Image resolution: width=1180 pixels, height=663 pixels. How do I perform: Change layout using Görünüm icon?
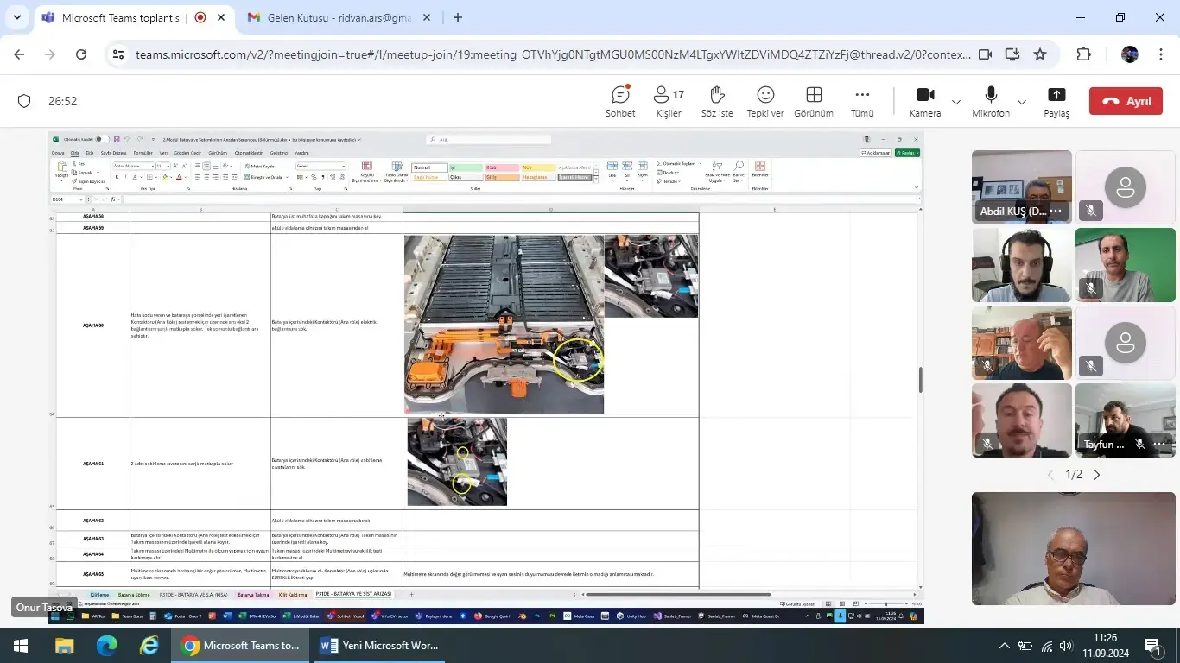[x=814, y=101]
